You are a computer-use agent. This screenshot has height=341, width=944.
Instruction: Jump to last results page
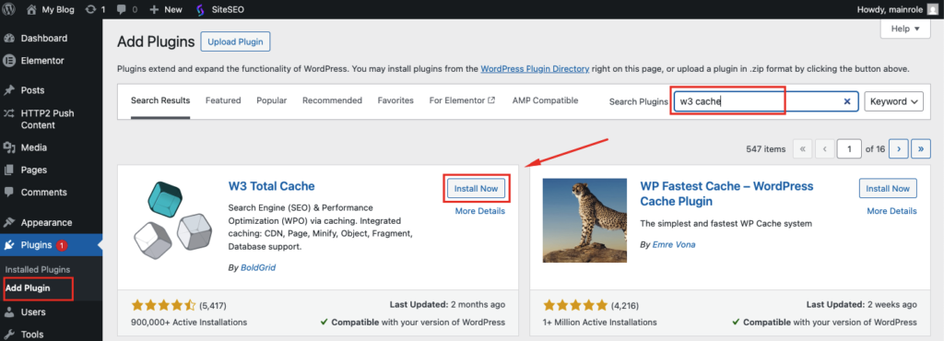tap(921, 149)
